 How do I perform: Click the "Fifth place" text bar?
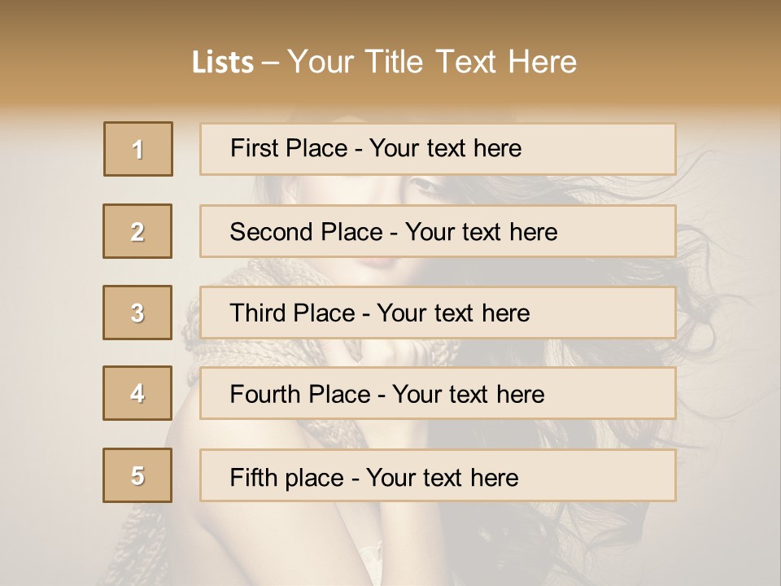point(438,475)
